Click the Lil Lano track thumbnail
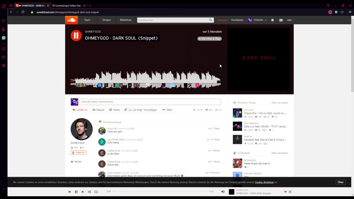 [237, 113]
